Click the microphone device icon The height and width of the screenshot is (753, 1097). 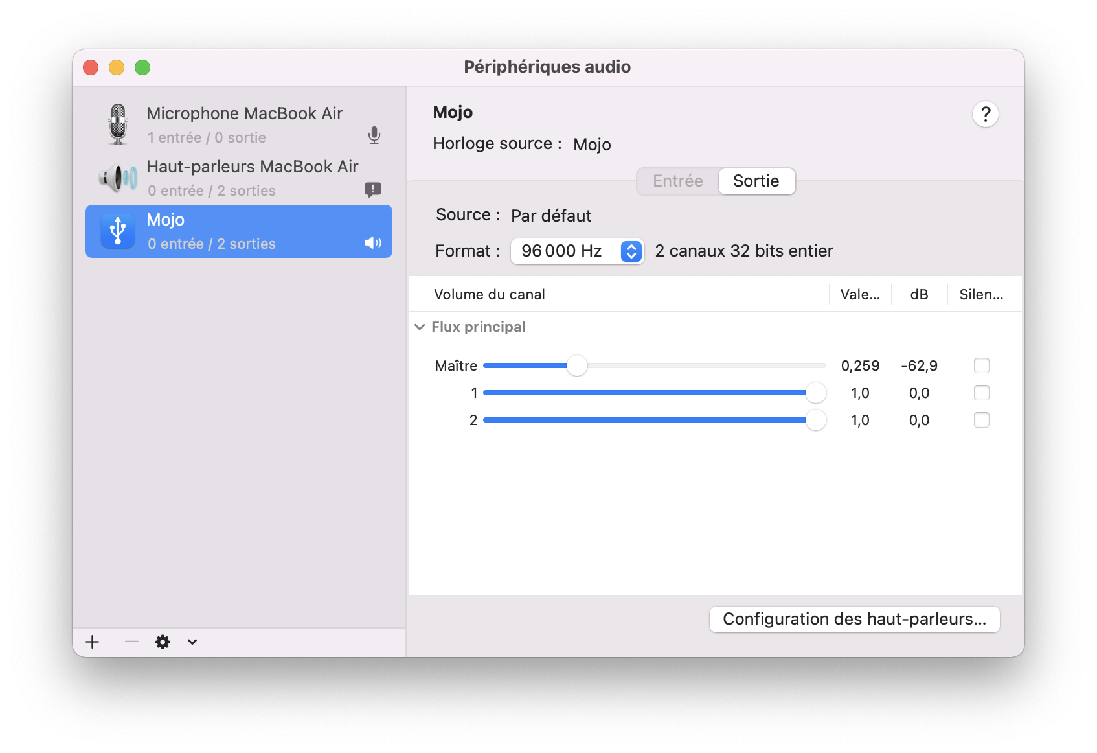click(x=118, y=124)
